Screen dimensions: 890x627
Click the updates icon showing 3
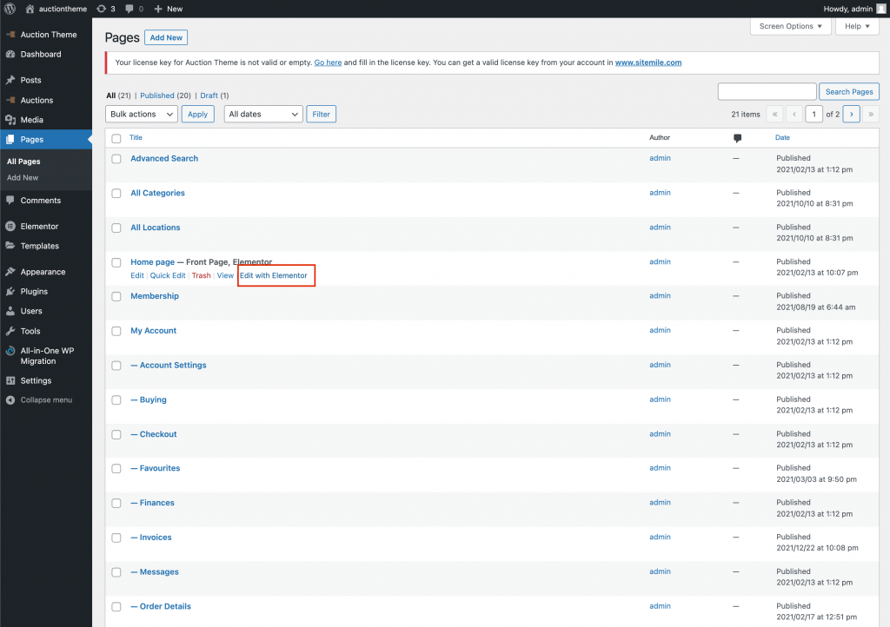(x=101, y=9)
